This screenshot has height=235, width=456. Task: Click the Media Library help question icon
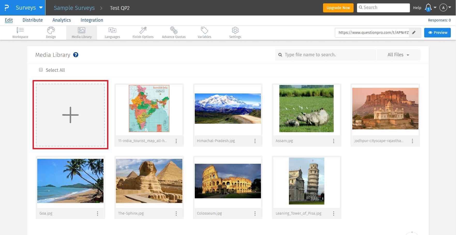pos(76,55)
